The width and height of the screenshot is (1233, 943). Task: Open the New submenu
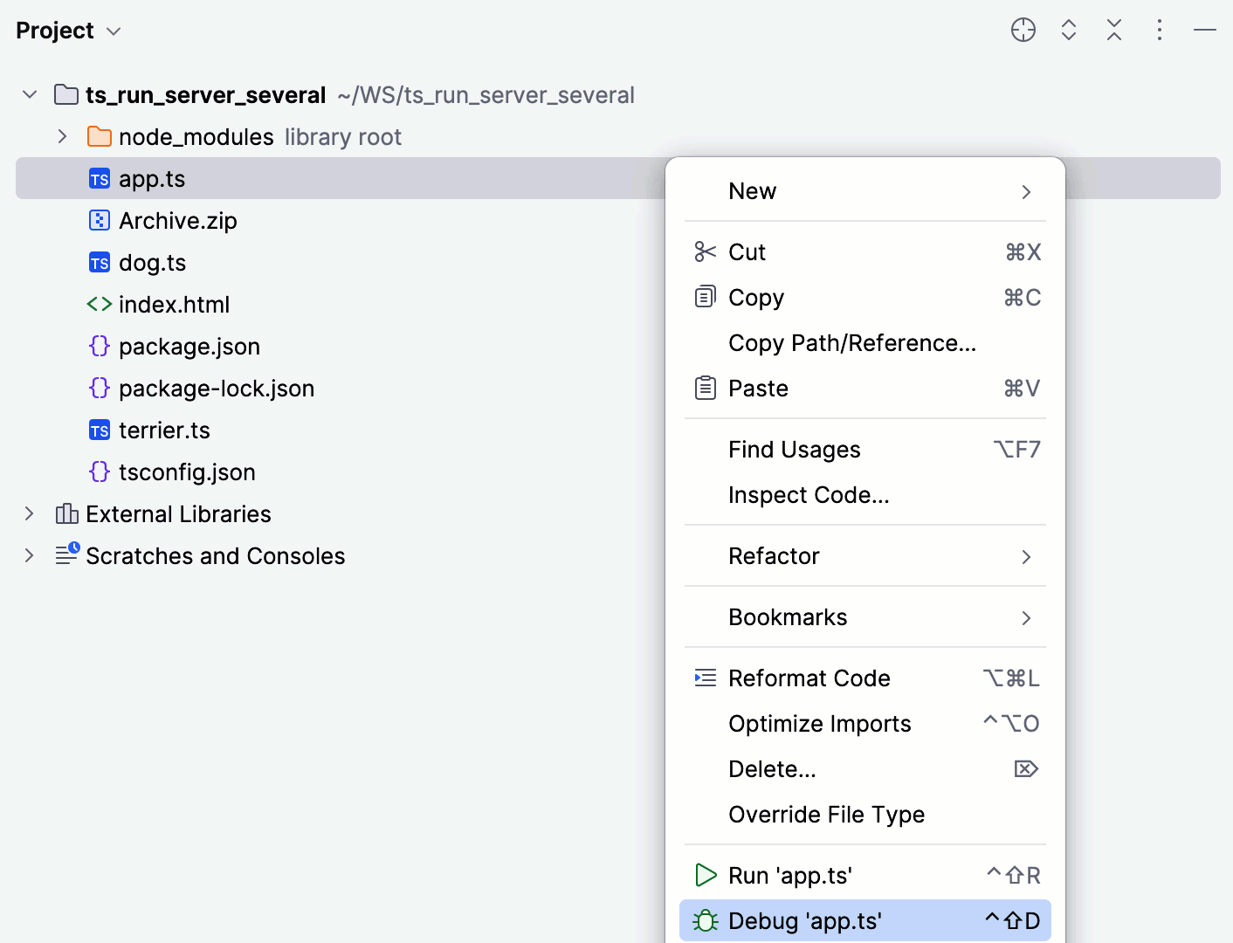coord(753,190)
